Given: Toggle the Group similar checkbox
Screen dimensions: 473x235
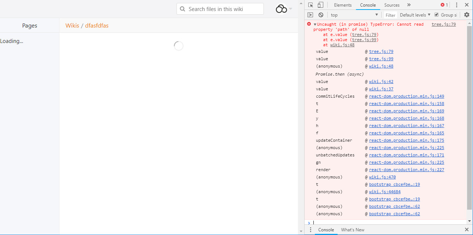Looking at the screenshot, I should pos(437,15).
